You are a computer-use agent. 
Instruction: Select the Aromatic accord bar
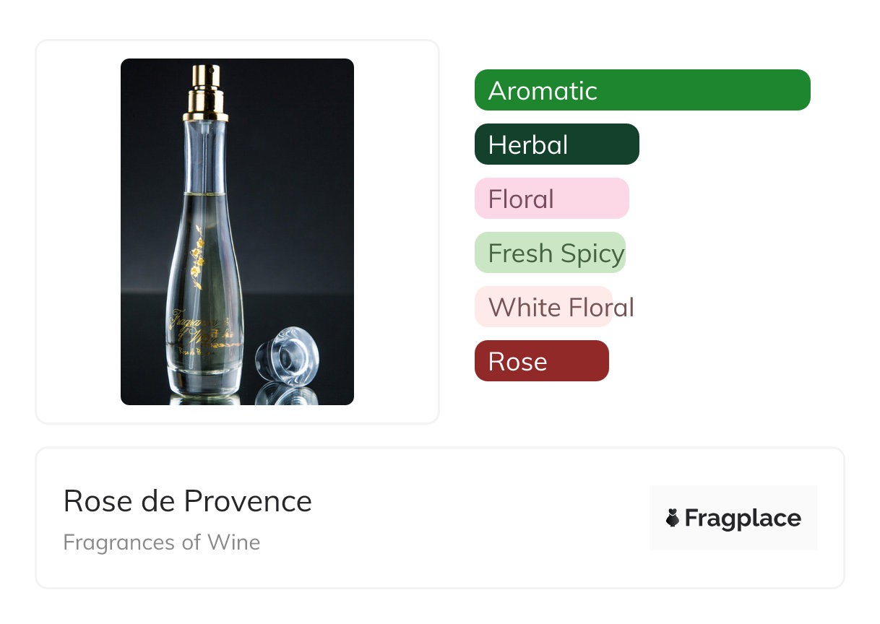(642, 90)
